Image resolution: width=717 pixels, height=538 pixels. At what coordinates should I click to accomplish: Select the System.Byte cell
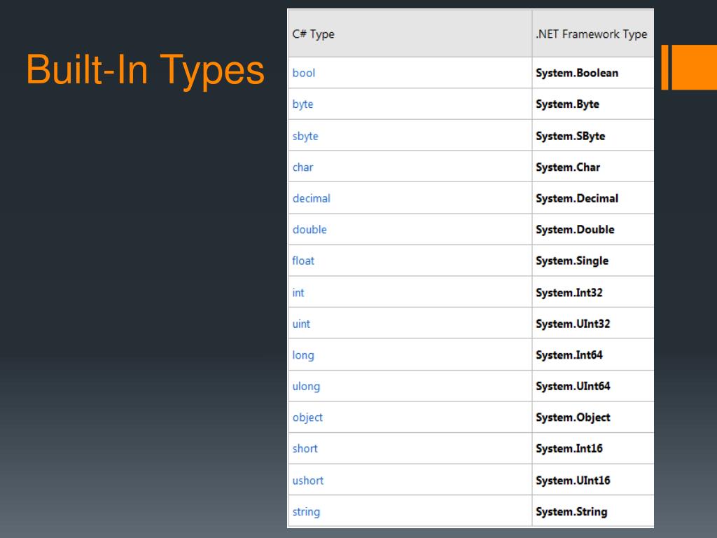pos(592,104)
